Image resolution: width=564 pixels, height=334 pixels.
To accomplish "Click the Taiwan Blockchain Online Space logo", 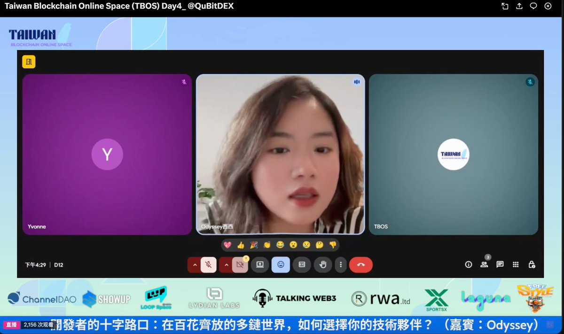I will pos(40,36).
